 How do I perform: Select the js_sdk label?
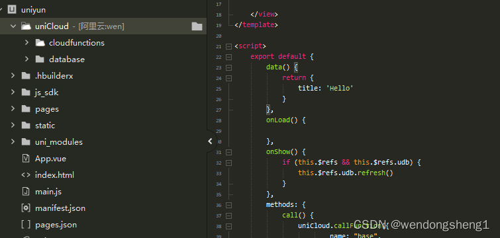[47, 93]
